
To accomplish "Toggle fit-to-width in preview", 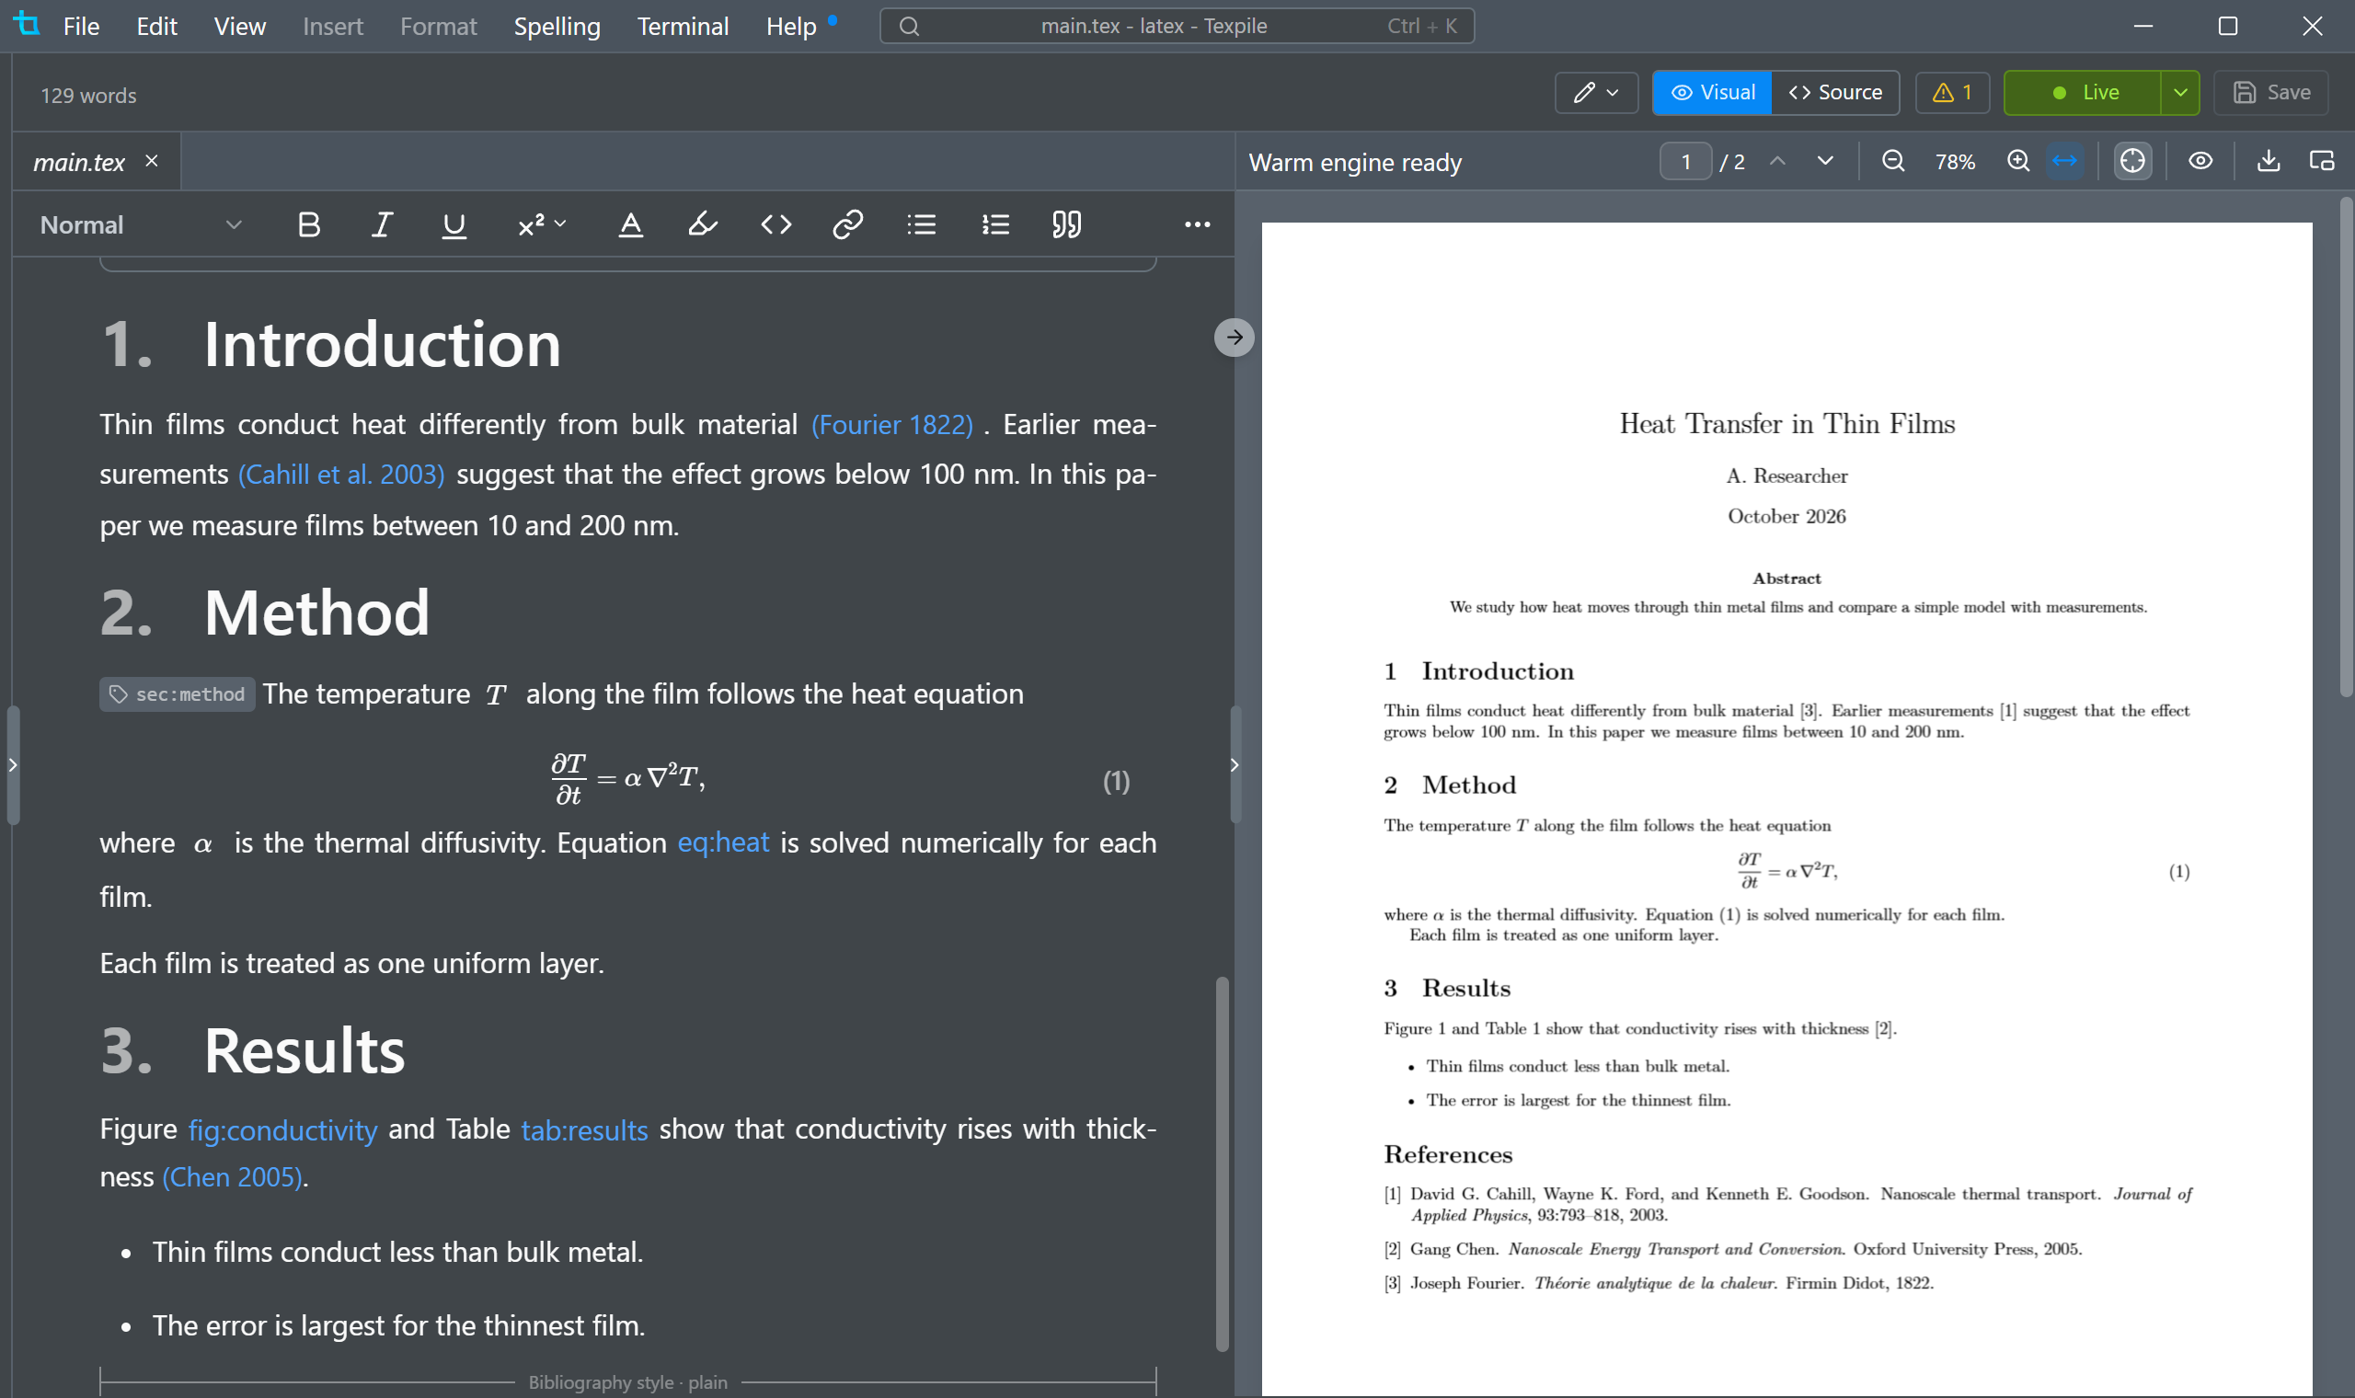I will 2064,161.
